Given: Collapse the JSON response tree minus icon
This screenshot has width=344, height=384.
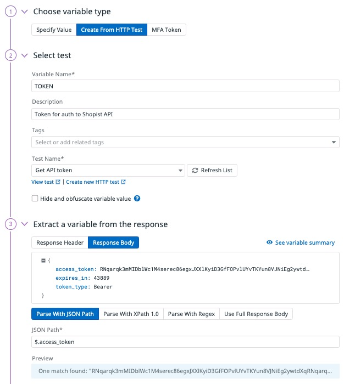Looking at the screenshot, I should pos(43,261).
